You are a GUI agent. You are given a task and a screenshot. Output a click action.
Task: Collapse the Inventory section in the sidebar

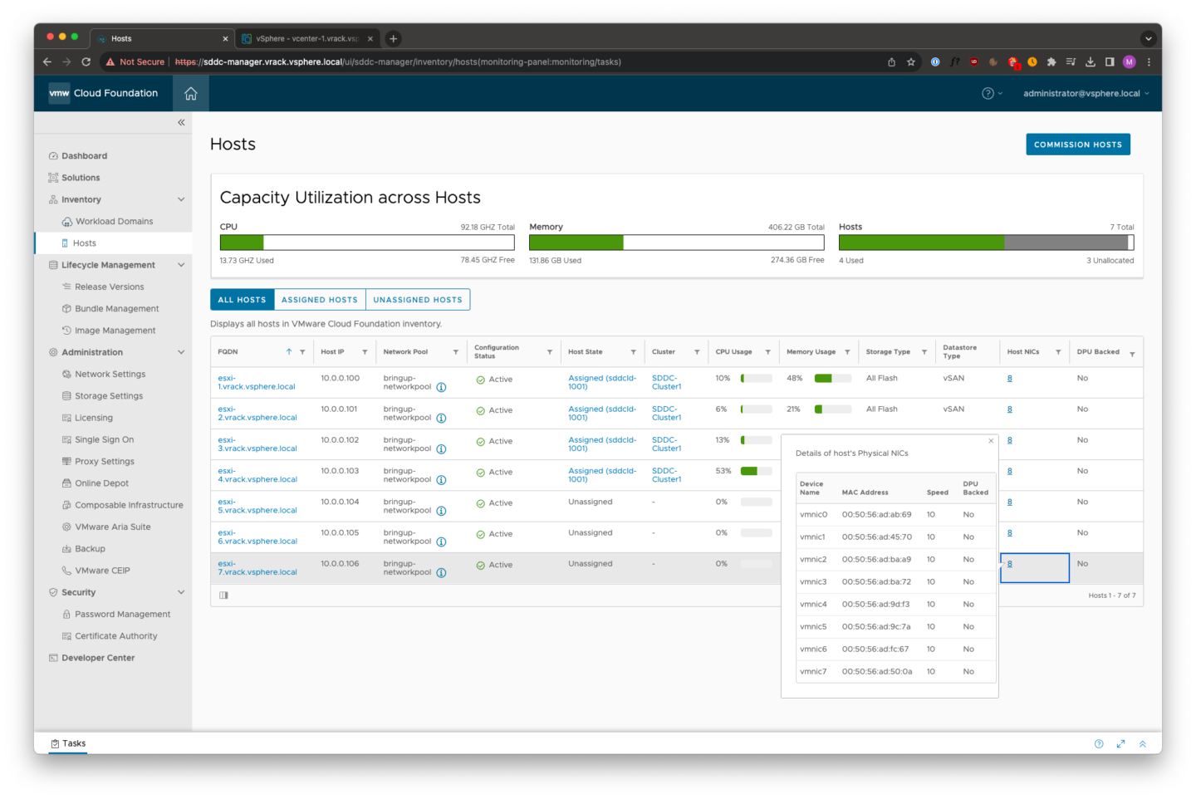(180, 199)
